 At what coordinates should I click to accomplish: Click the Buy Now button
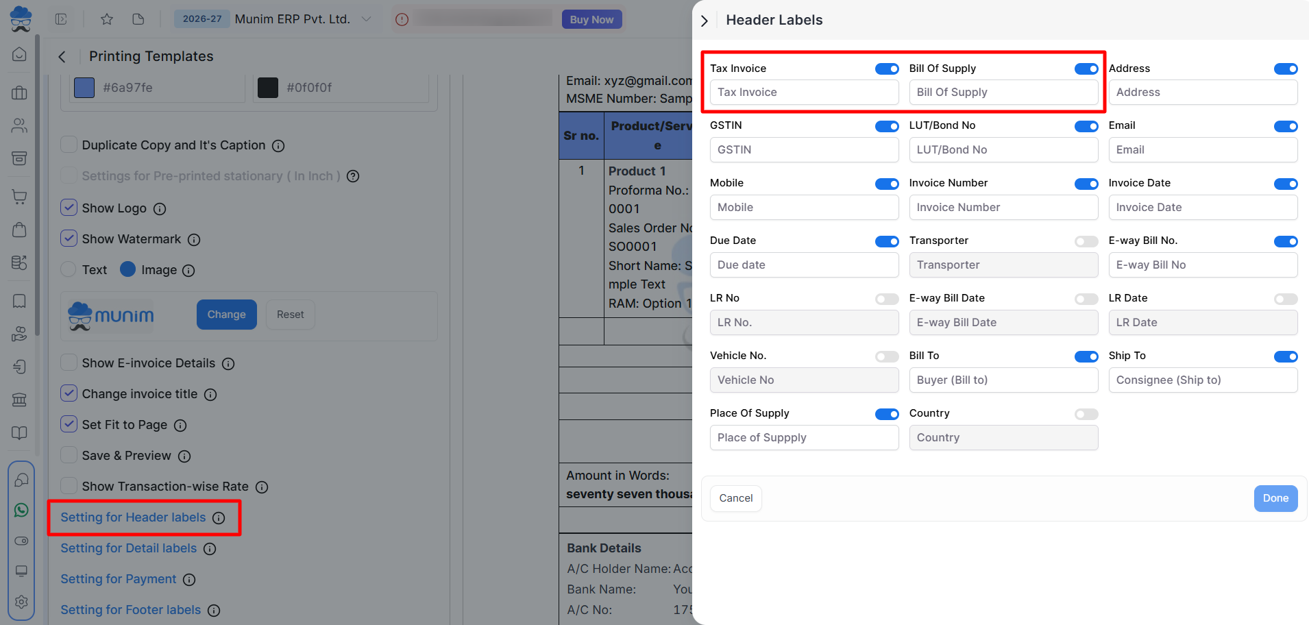[x=592, y=19]
